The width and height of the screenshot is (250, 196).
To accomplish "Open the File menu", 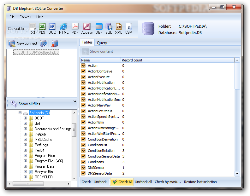I will pos(12,17).
